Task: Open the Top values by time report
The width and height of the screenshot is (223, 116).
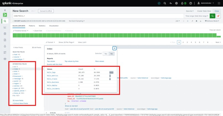Action: pos(71,61)
